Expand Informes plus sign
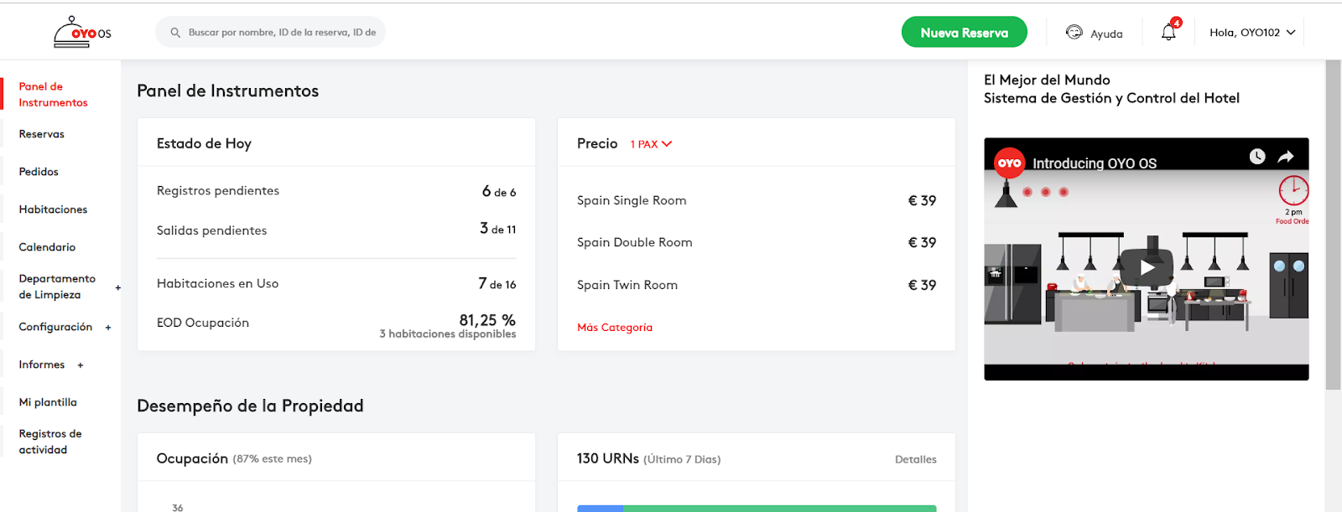The image size is (1342, 512). tap(81, 365)
